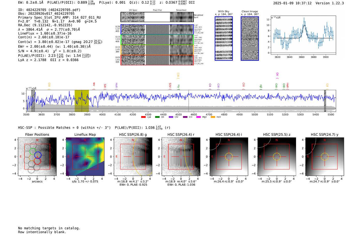Select the blue-bordered fiber cutout row
This screenshot has height=246, width=362.
[x=157, y=29]
